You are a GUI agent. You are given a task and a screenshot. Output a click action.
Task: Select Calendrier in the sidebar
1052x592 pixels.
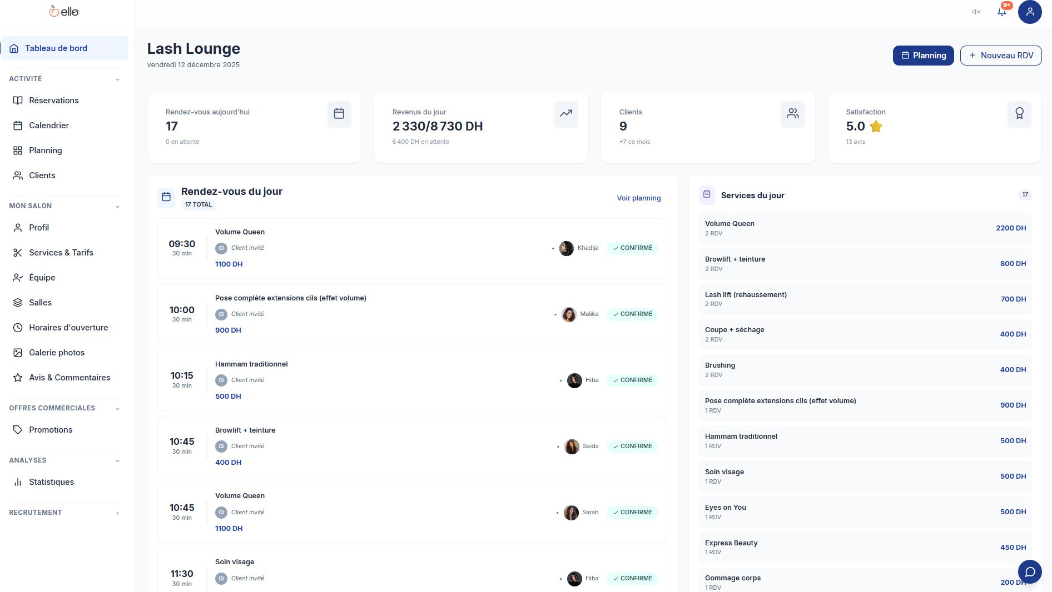[49, 126]
